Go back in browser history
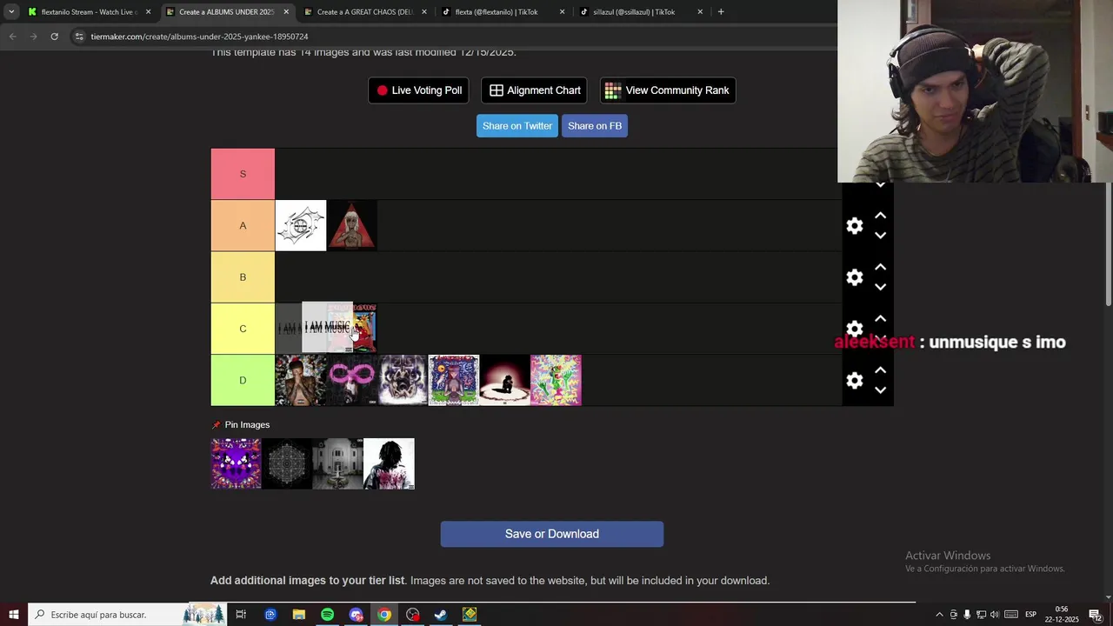This screenshot has height=626, width=1113. pyautogui.click(x=12, y=37)
